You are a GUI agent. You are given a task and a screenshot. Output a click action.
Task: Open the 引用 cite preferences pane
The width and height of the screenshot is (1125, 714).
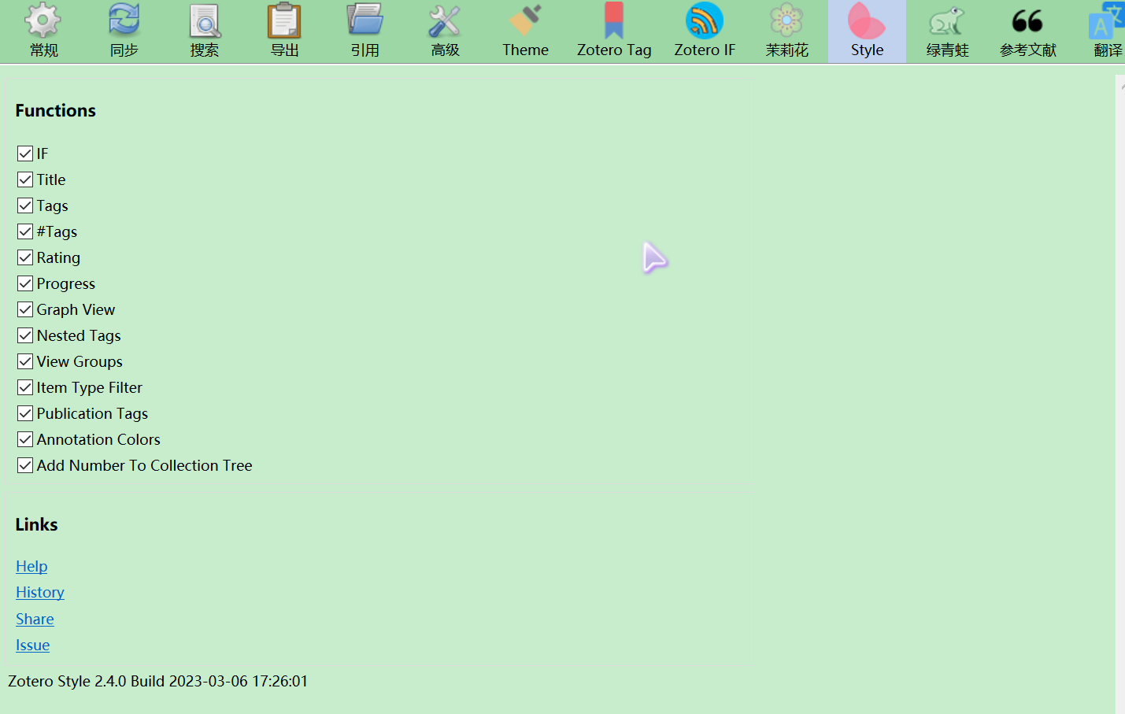(365, 31)
